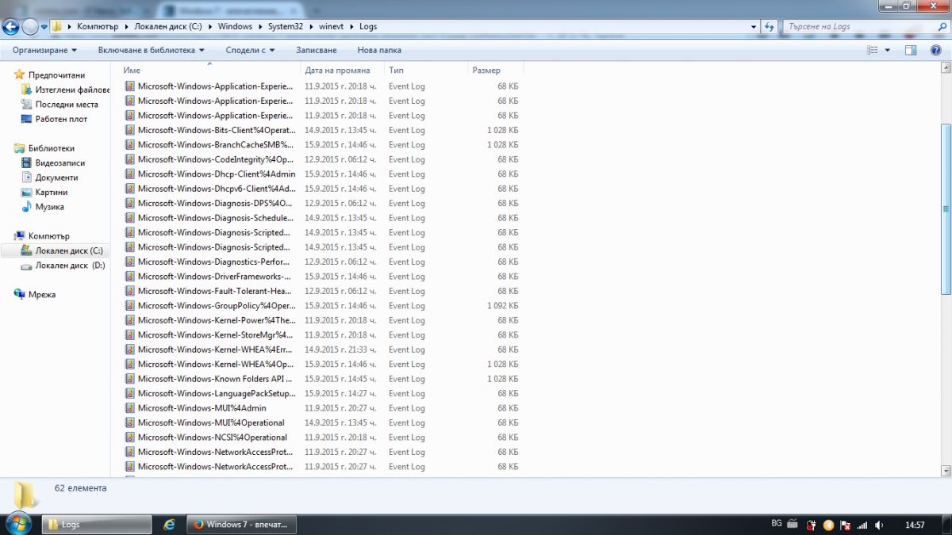Screen dimensions: 952x535
Task: Open the view options dropdown arrow
Action: [x=887, y=50]
